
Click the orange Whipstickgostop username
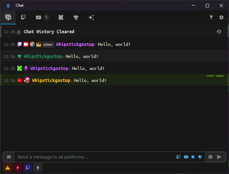coord(51,80)
